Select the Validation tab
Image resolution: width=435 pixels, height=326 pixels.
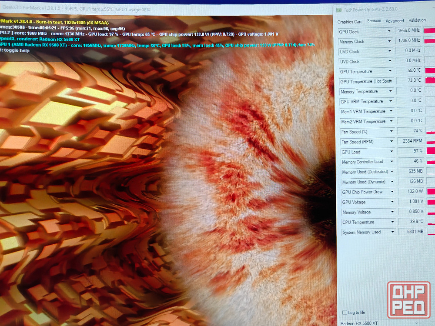(417, 20)
